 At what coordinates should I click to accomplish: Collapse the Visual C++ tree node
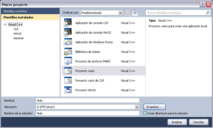5,25
